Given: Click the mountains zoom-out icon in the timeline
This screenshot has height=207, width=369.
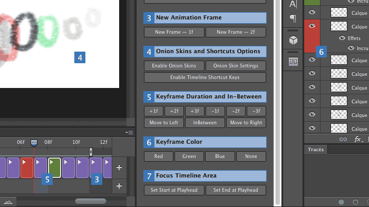Looking at the screenshot, I should 8,202.
